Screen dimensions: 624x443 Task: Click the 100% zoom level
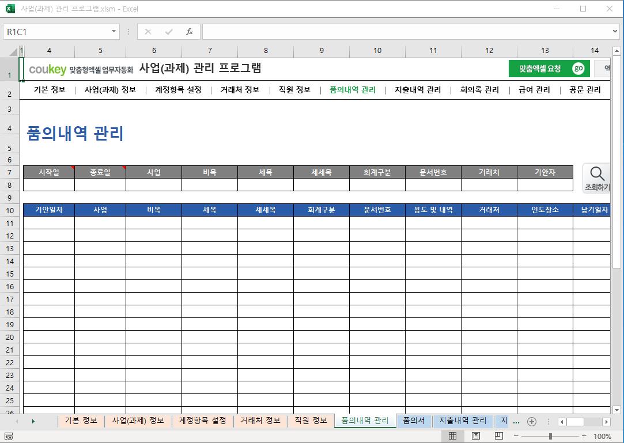(x=602, y=436)
